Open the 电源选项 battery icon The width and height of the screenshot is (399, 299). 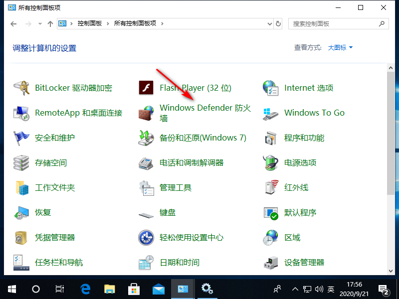tap(270, 163)
